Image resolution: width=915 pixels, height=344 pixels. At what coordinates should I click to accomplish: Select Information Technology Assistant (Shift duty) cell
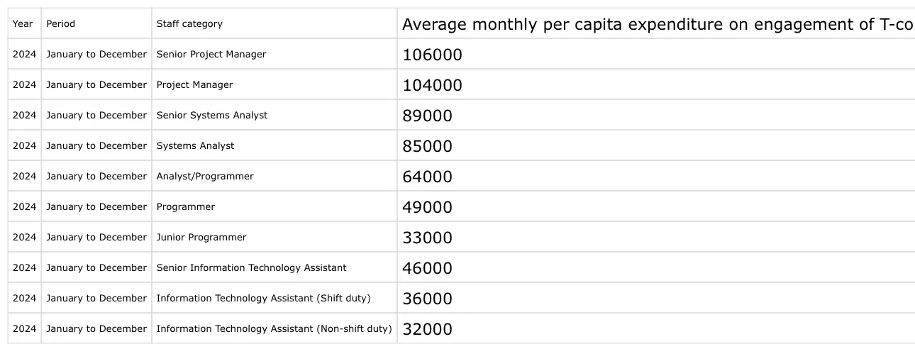point(274,298)
